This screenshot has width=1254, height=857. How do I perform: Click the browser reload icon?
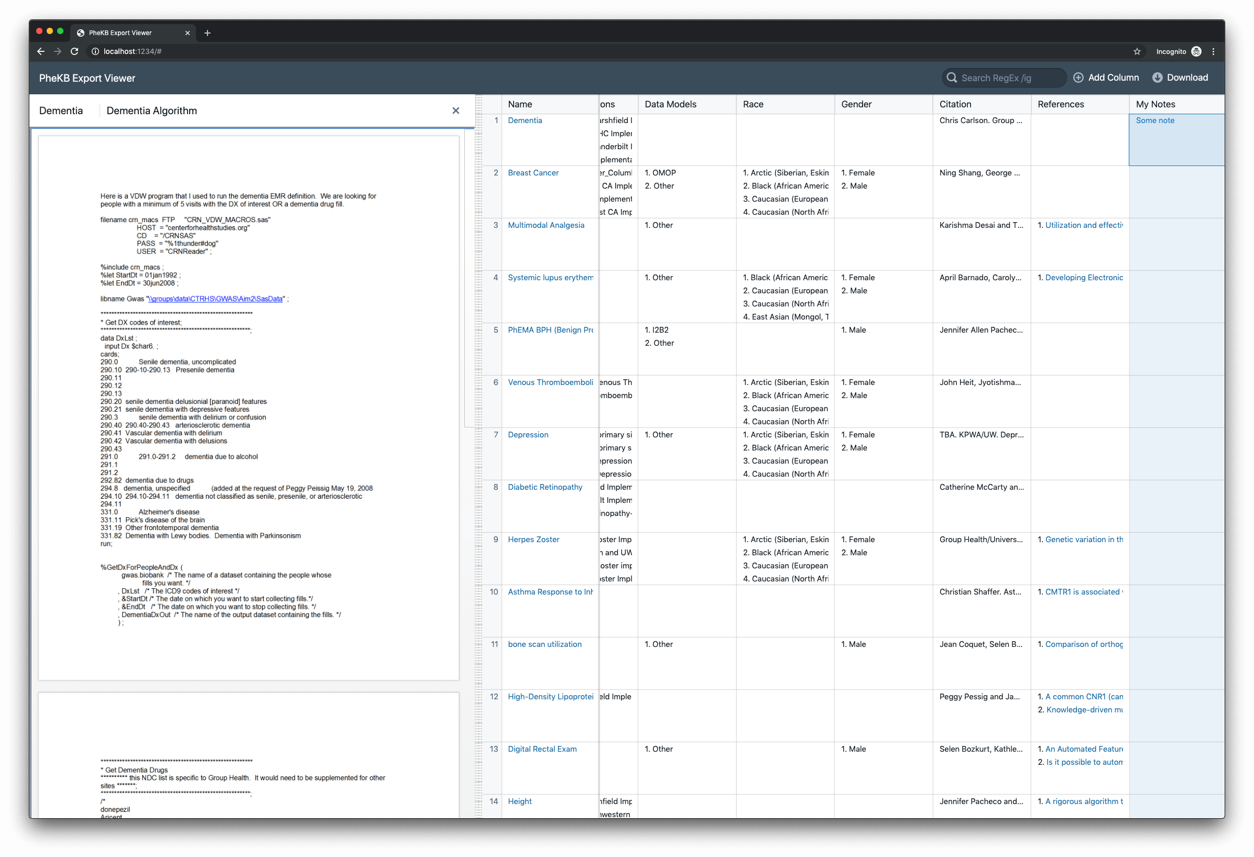tap(74, 51)
